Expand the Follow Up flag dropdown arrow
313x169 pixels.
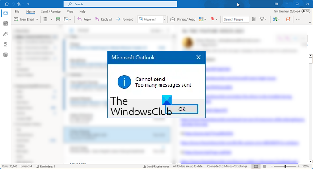[216, 19]
